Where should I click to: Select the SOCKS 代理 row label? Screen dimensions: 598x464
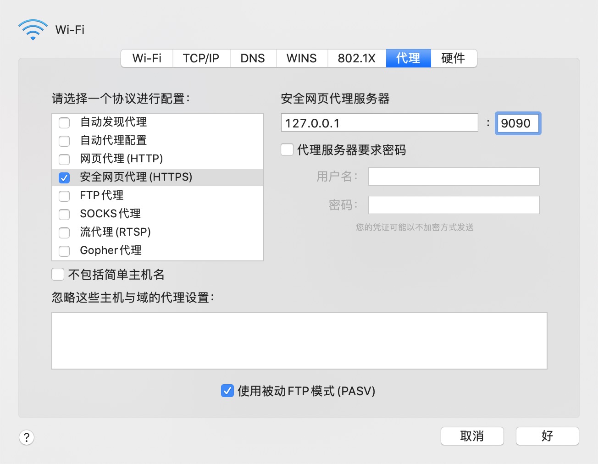pyautogui.click(x=110, y=214)
